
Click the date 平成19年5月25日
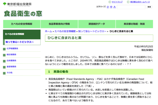144,47
